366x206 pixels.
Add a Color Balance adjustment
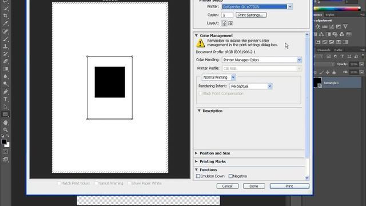tap(321, 34)
